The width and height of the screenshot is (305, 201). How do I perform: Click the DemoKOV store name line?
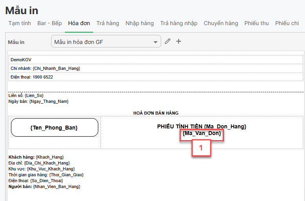21,60
